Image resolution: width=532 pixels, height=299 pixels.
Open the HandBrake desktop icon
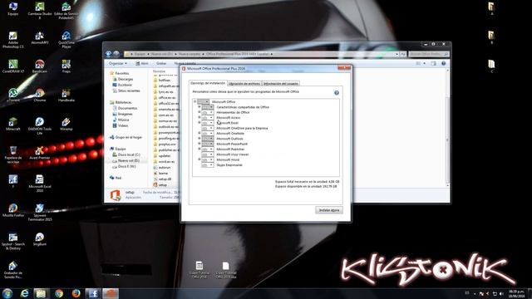66,95
